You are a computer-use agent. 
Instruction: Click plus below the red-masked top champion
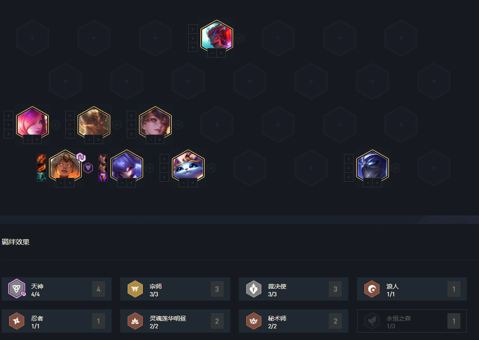tap(221, 53)
